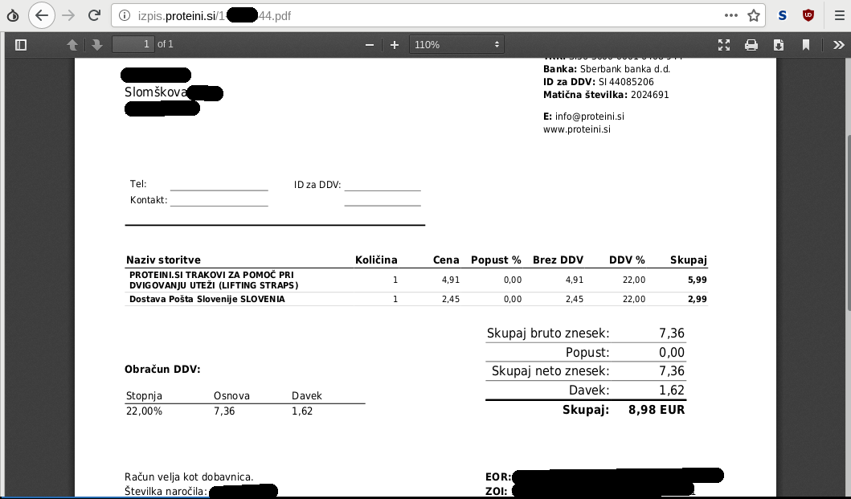
Task: Open PDF viewer tools chevron menu
Action: click(x=838, y=44)
